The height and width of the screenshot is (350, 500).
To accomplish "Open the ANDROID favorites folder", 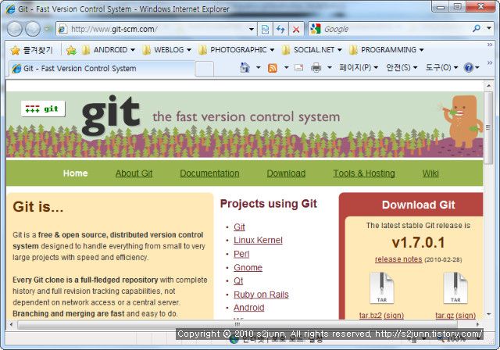I will (x=108, y=50).
